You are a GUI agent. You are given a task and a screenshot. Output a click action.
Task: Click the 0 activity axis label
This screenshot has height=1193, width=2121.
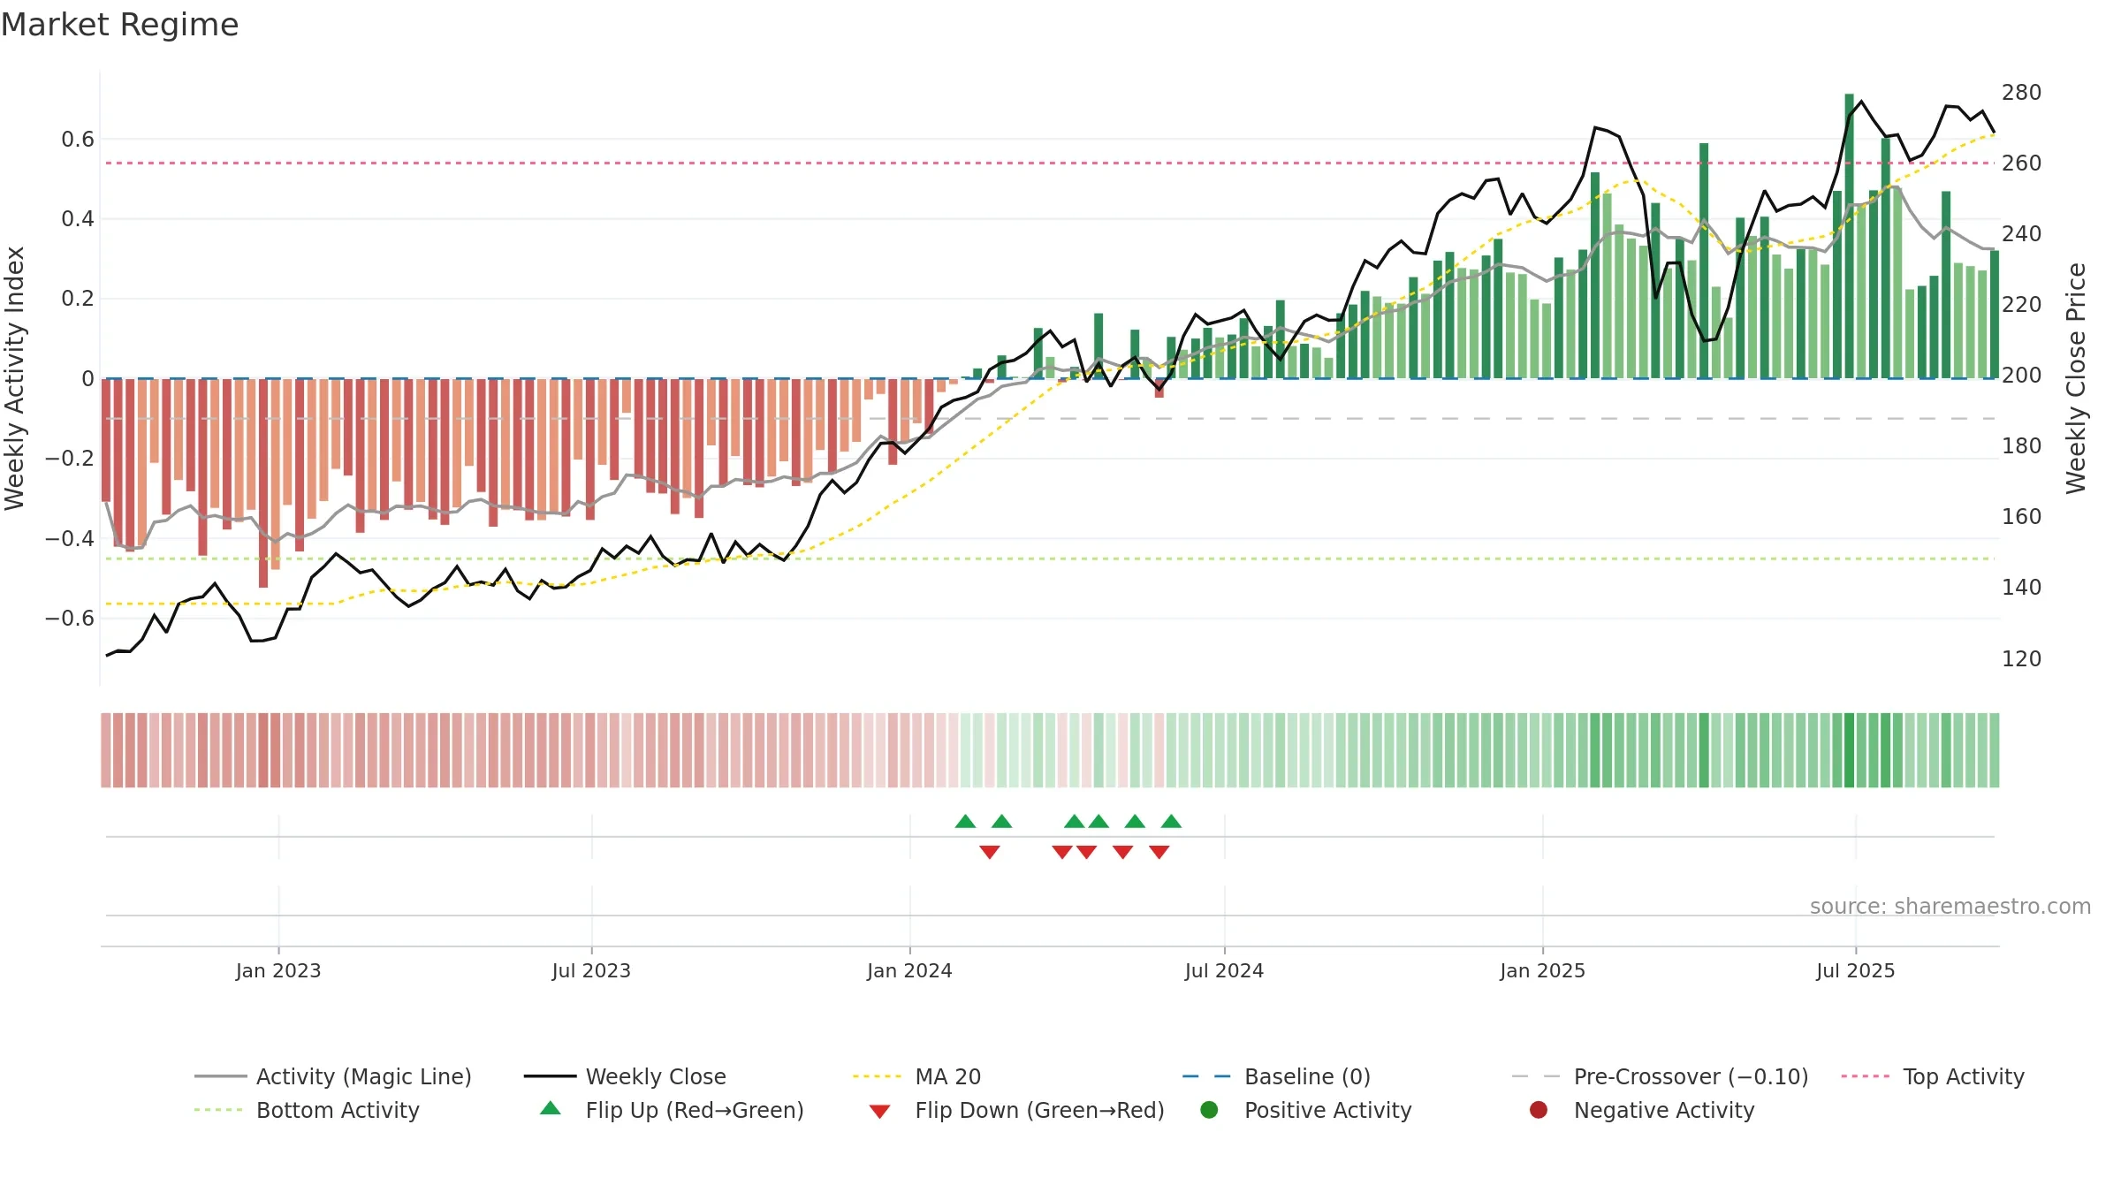pos(87,379)
